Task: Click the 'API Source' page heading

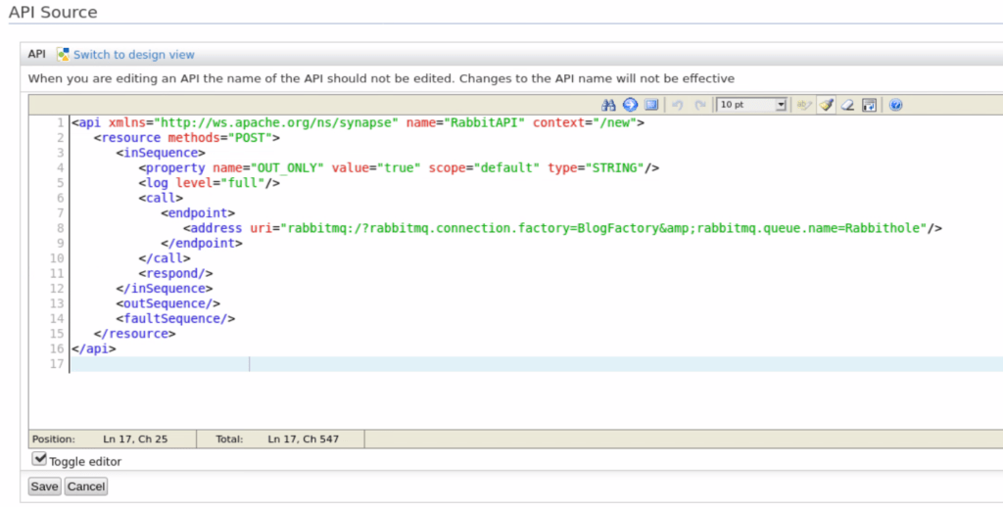Action: (x=53, y=12)
